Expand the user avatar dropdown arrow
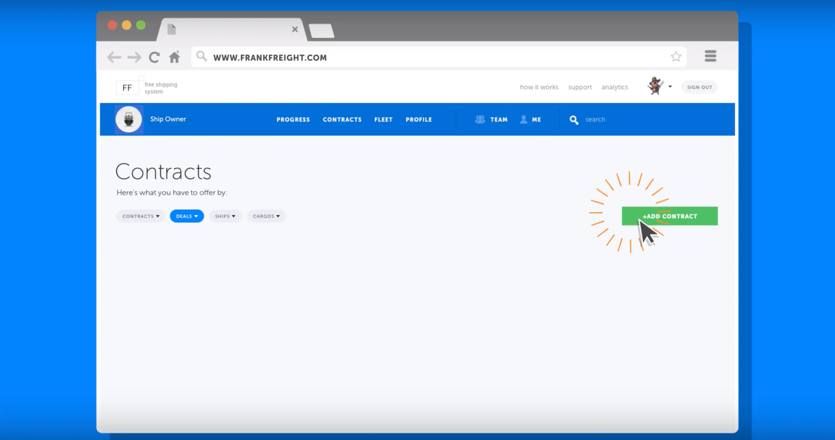This screenshot has height=440, width=835. click(670, 87)
